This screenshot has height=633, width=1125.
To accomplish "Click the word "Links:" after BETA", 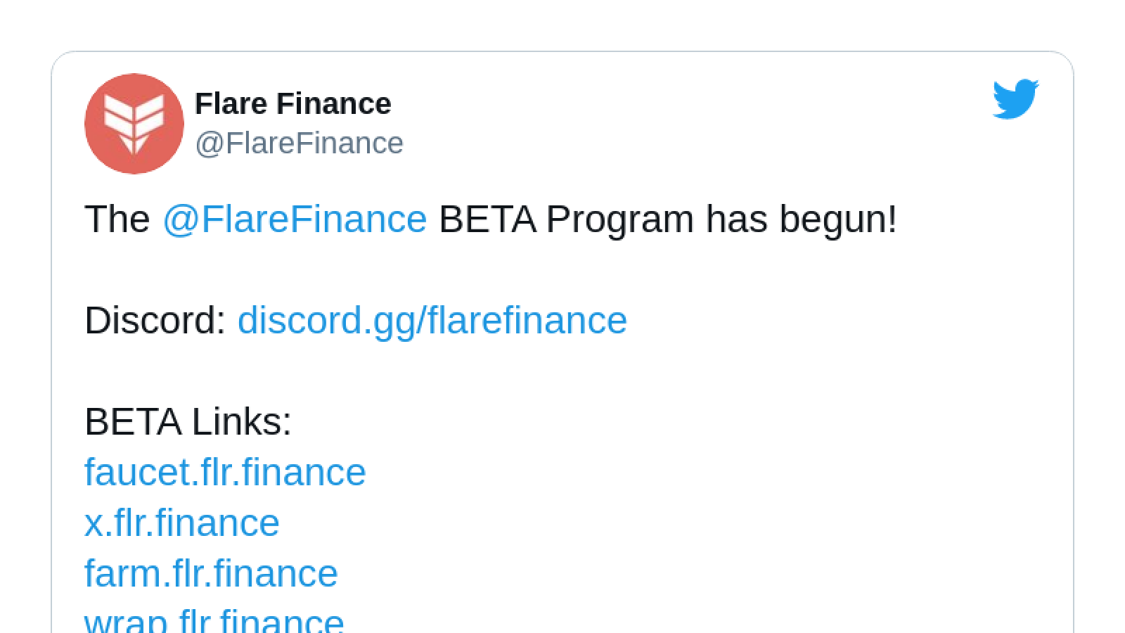I will pos(241,422).
